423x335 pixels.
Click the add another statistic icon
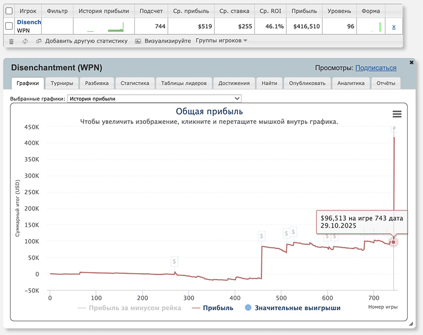point(39,41)
